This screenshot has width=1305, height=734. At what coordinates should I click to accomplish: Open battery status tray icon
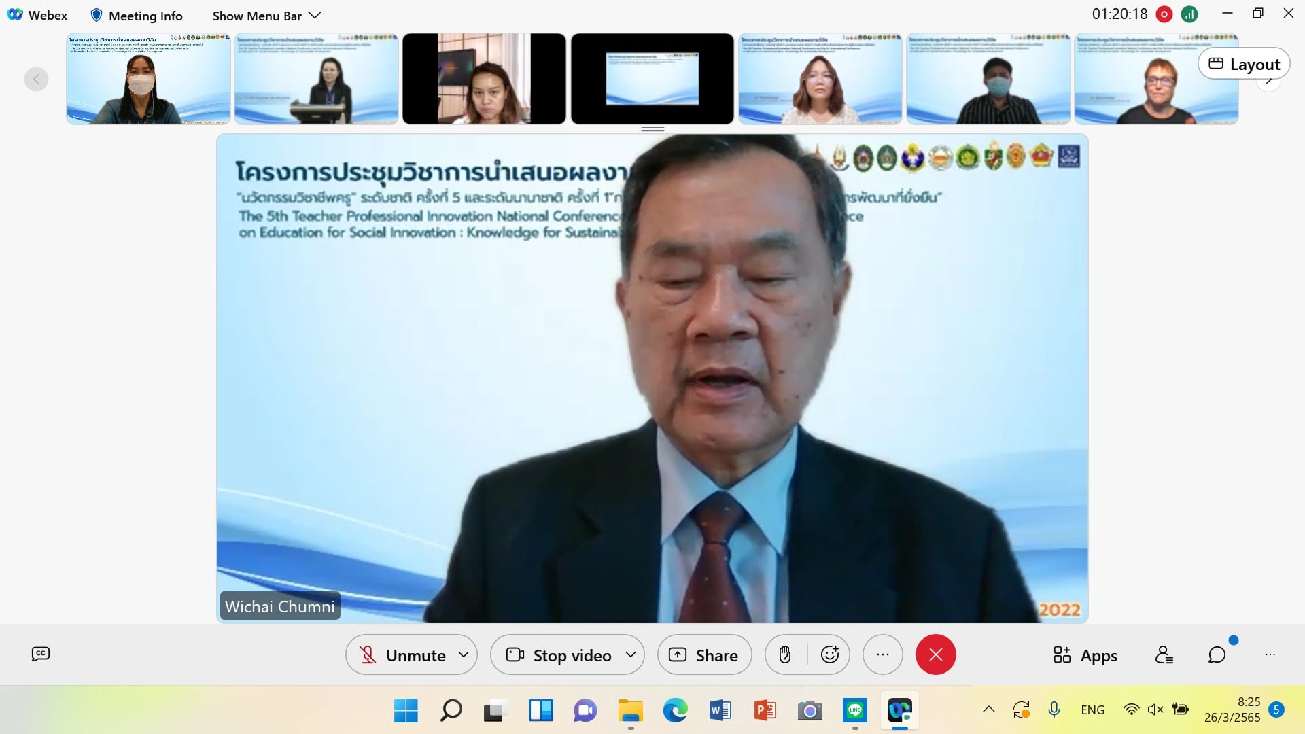1181,710
